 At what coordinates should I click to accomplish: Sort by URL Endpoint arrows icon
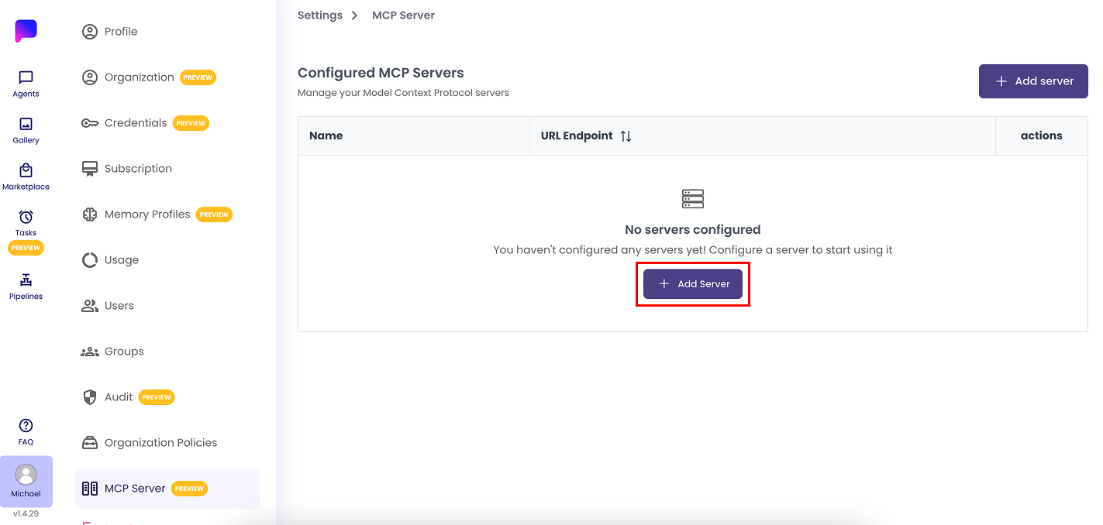click(x=626, y=136)
